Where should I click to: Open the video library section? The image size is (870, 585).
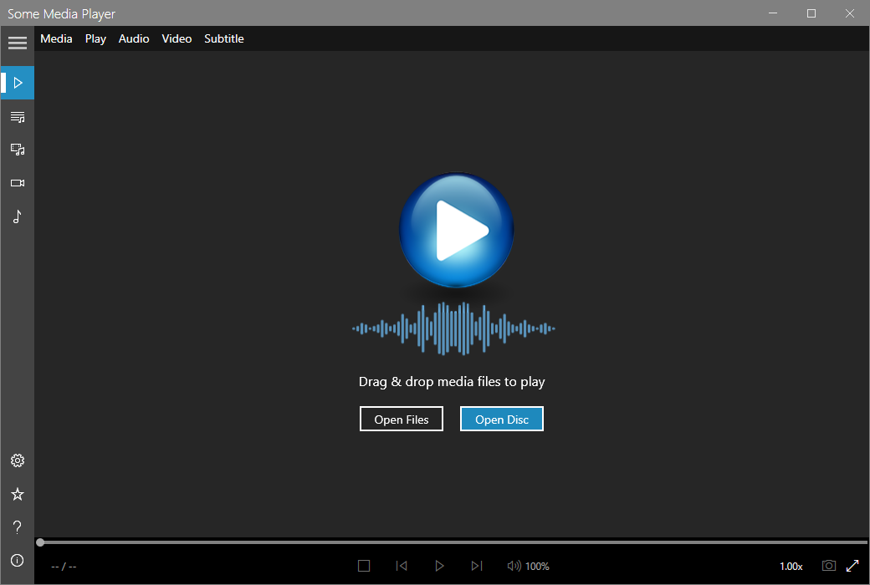(18, 183)
